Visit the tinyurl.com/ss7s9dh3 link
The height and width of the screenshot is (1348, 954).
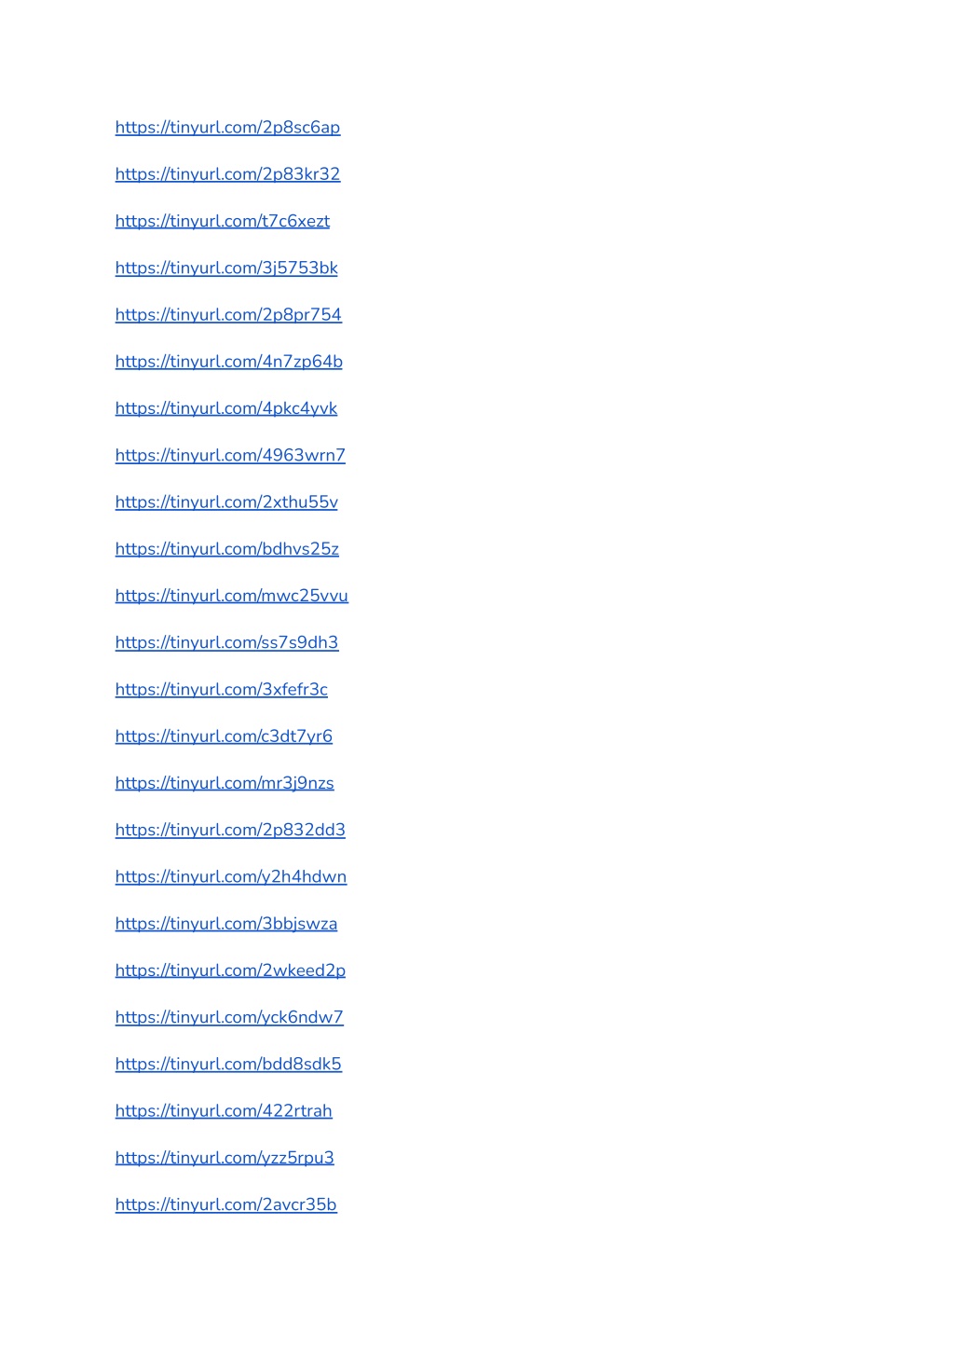(x=226, y=643)
